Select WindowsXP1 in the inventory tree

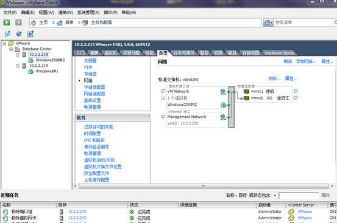pos(47,71)
